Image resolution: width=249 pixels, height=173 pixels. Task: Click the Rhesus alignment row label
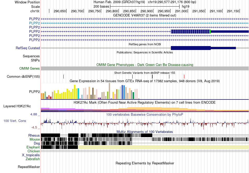tap(34, 135)
